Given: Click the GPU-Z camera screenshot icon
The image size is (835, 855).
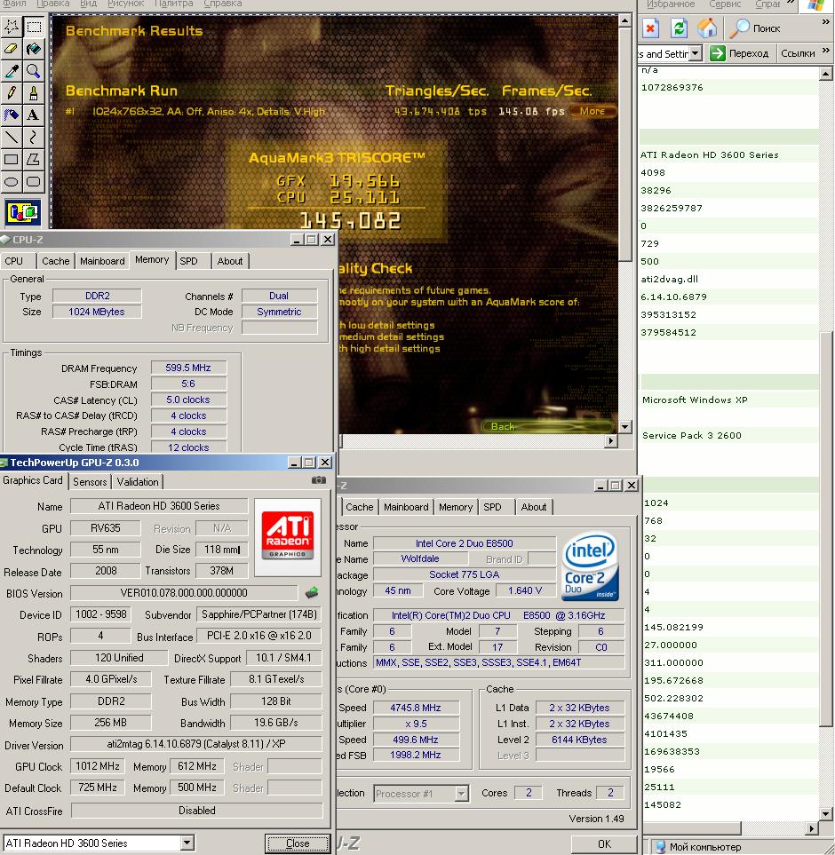Looking at the screenshot, I should pyautogui.click(x=319, y=480).
